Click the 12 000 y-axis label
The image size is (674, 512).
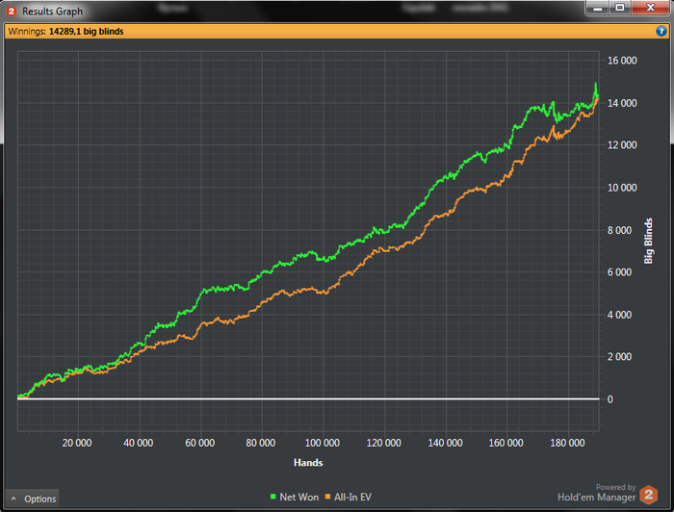622,145
